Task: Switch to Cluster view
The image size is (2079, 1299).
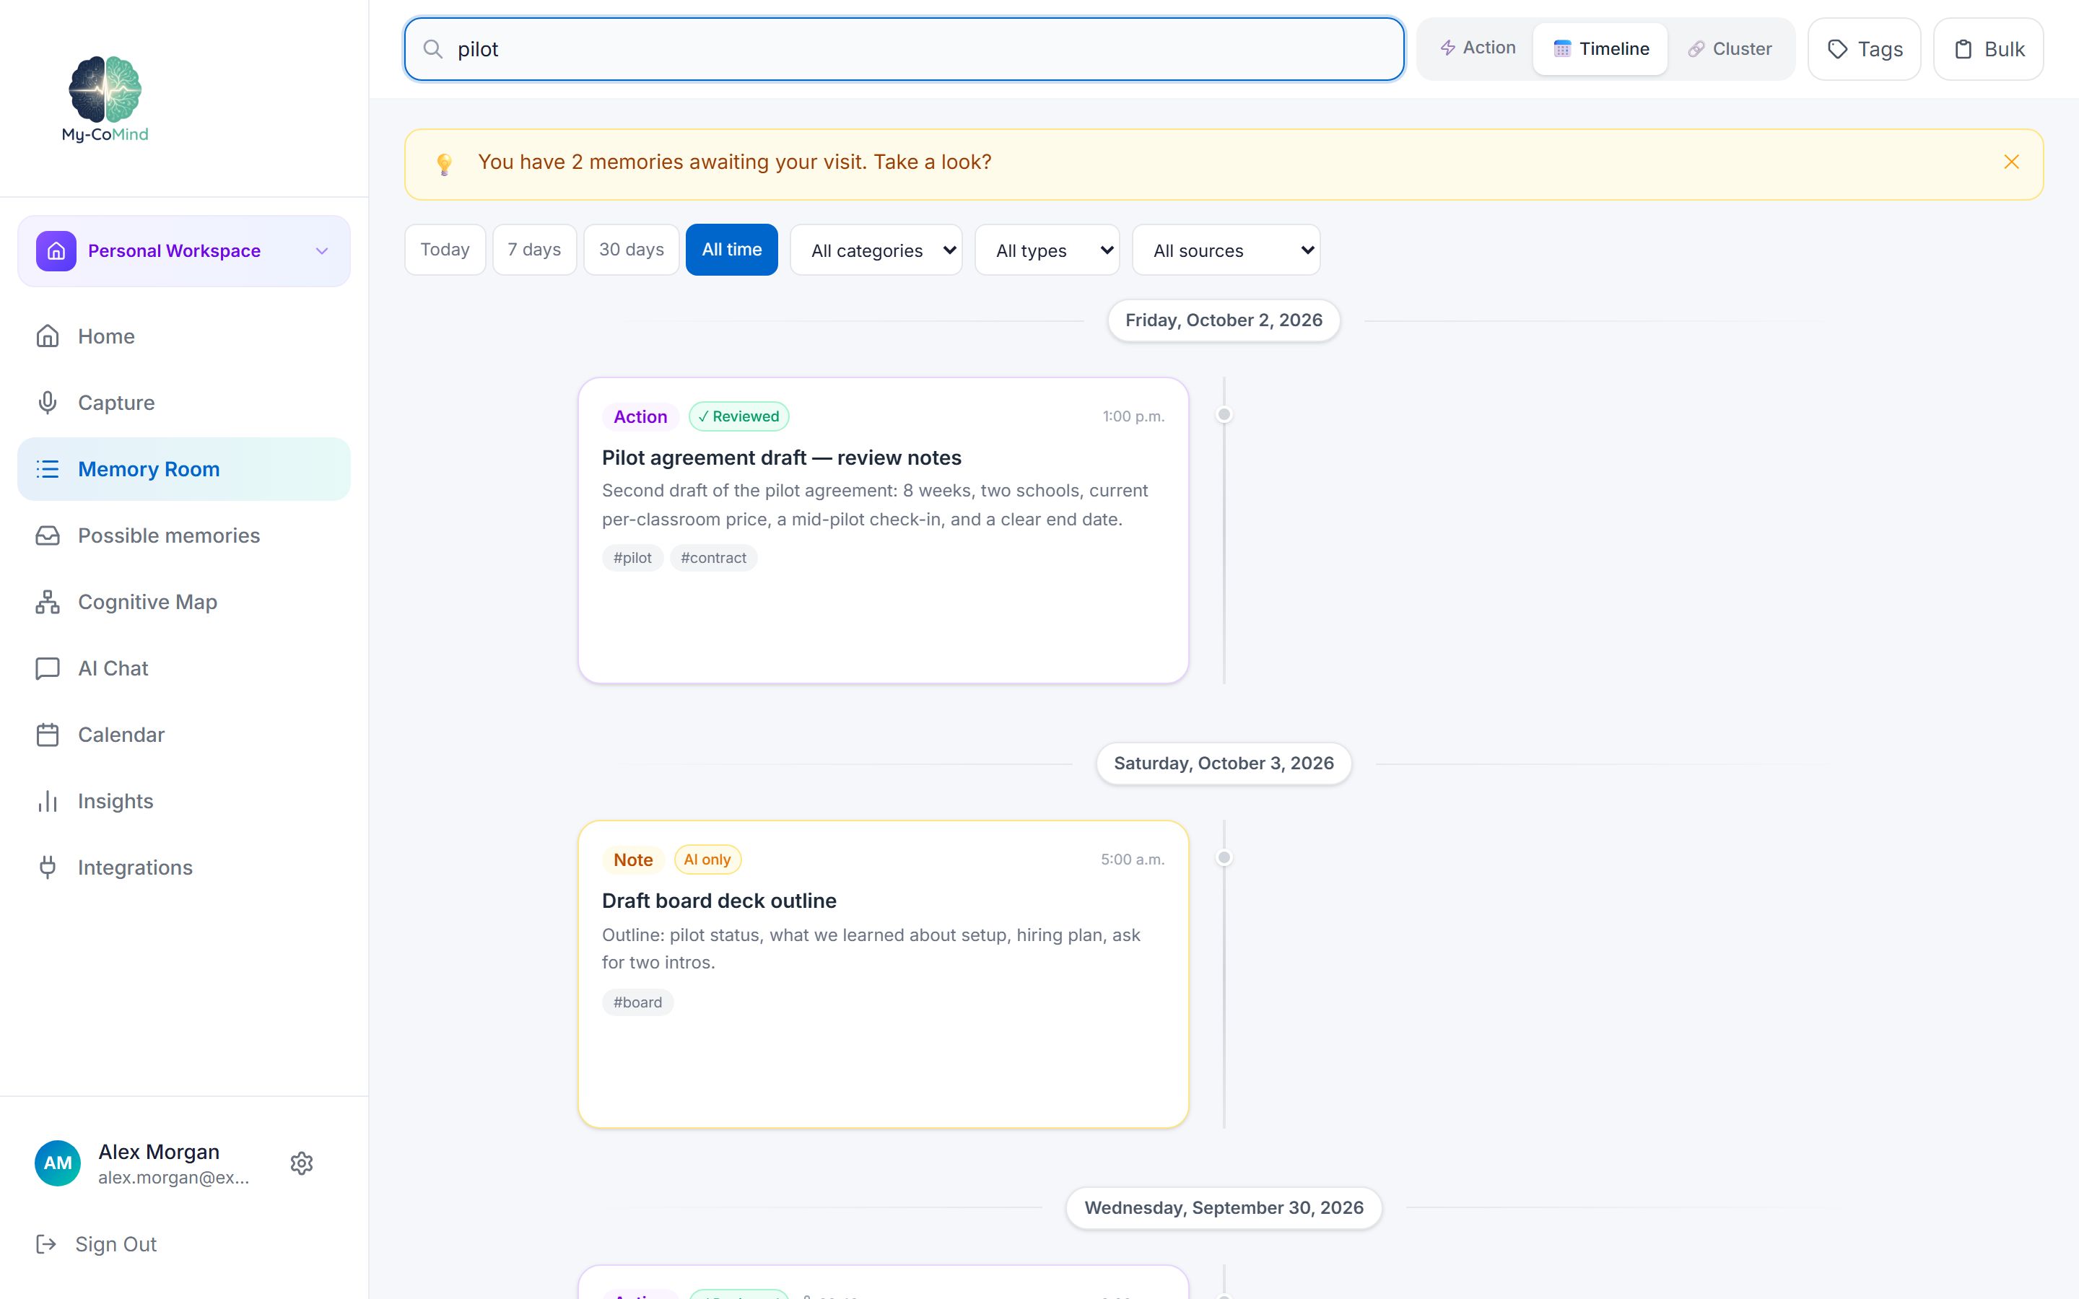Action: point(1730,49)
